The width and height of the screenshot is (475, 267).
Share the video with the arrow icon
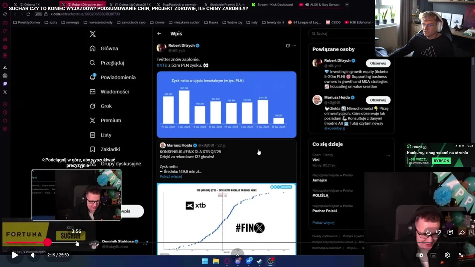(x=462, y=233)
